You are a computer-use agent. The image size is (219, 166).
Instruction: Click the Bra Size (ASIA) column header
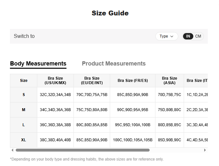[170, 81]
